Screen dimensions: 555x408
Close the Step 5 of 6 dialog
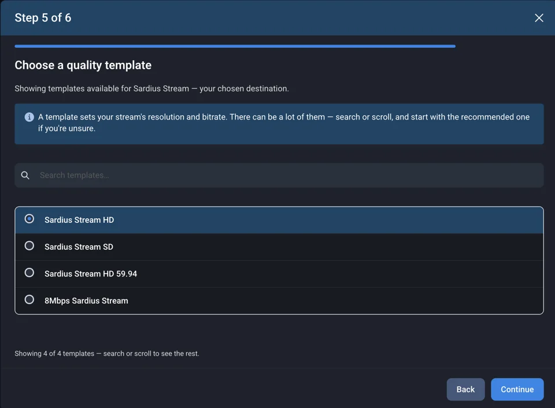539,18
